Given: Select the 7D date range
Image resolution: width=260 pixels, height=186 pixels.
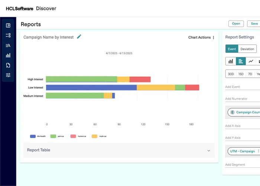Looking at the screenshot, I should point(250,74).
